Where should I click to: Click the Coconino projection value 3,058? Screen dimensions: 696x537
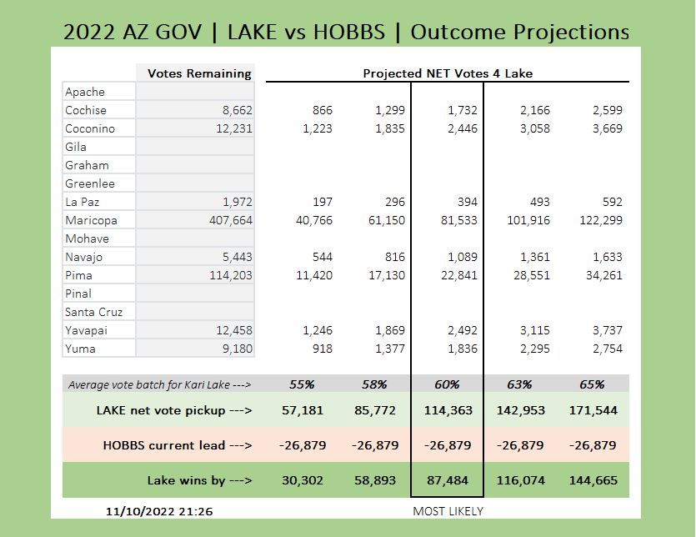tap(535, 128)
